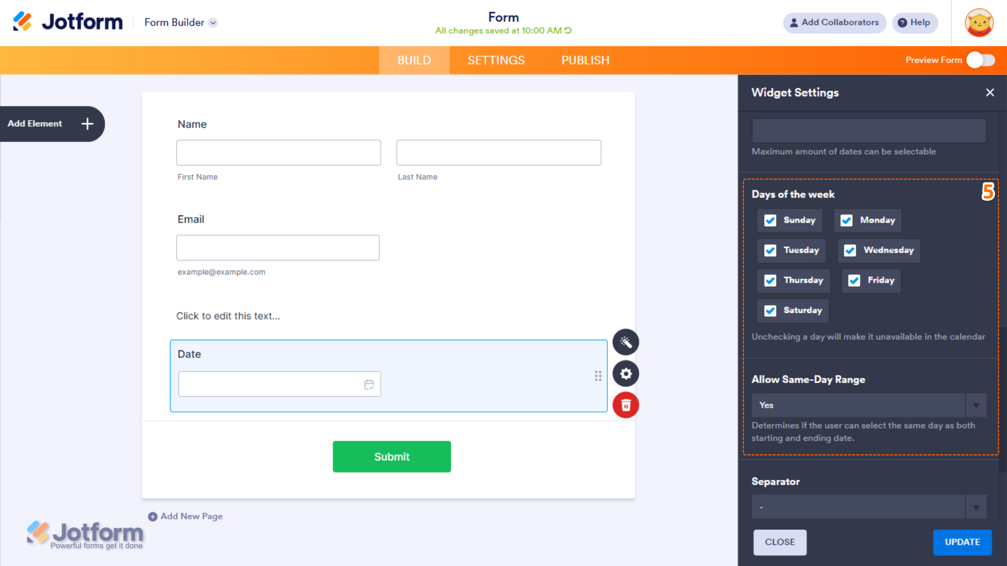
Task: Click the Jotform branding badge at bottom left
Action: (85, 535)
